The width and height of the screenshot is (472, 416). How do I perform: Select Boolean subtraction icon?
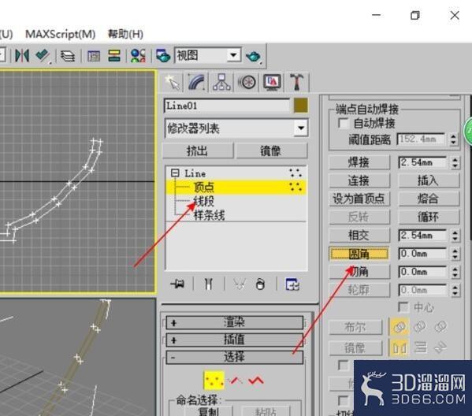click(x=420, y=327)
